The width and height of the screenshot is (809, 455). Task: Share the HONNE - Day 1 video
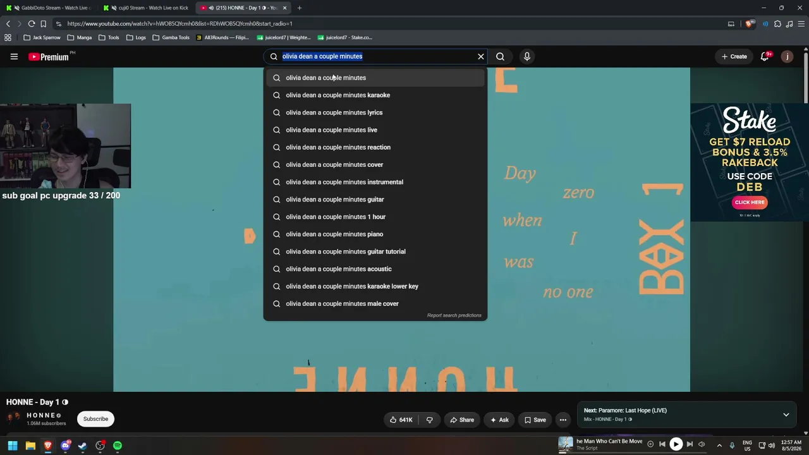click(461, 420)
